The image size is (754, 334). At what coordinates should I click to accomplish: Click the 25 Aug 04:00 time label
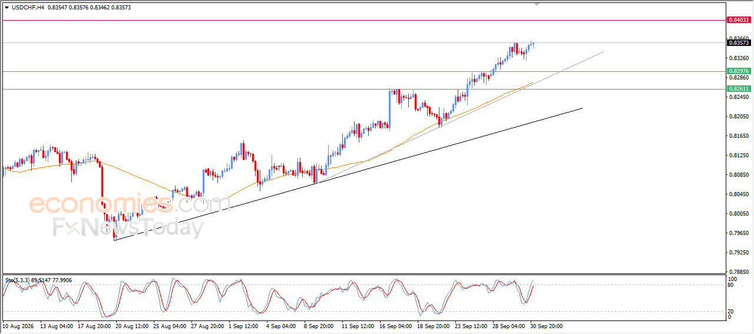point(170,325)
